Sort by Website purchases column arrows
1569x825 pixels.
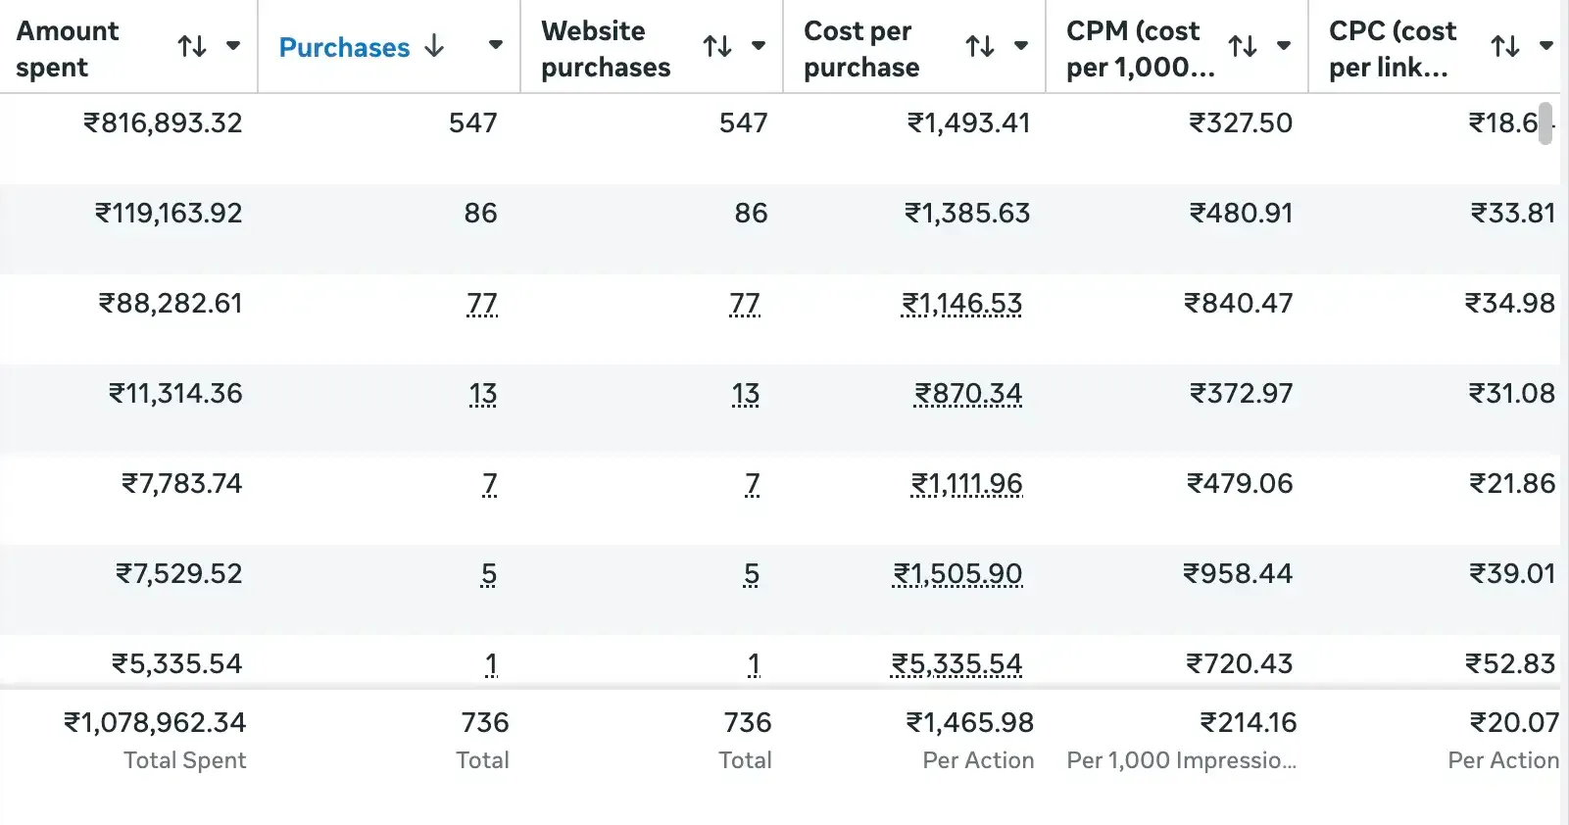click(717, 46)
